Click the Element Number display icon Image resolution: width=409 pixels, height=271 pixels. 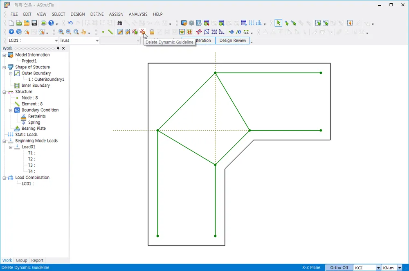pyautogui.click(x=238, y=32)
